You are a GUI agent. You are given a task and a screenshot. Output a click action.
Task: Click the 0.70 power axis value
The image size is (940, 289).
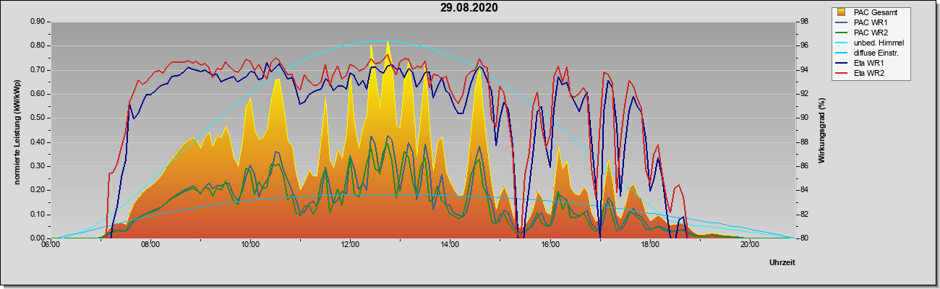(38, 70)
